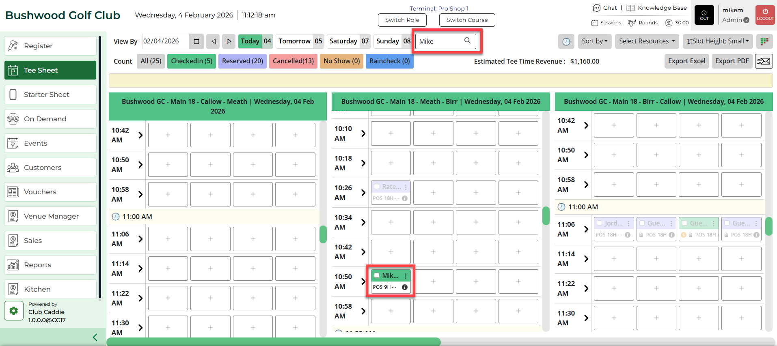Open the Slot Height: Small dropdown
The width and height of the screenshot is (777, 346).
pyautogui.click(x=717, y=41)
